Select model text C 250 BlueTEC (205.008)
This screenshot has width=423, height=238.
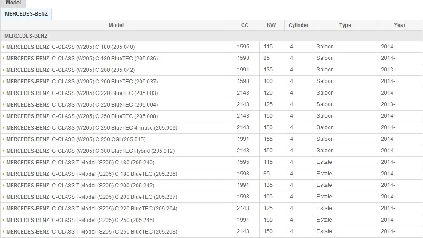point(126,116)
